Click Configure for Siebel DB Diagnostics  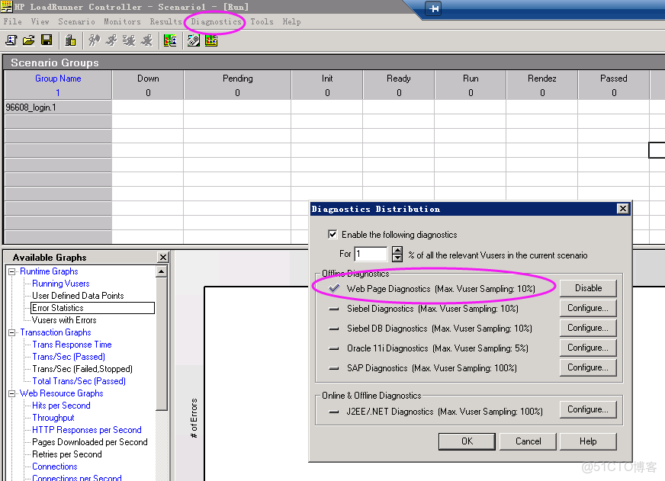[x=588, y=328]
